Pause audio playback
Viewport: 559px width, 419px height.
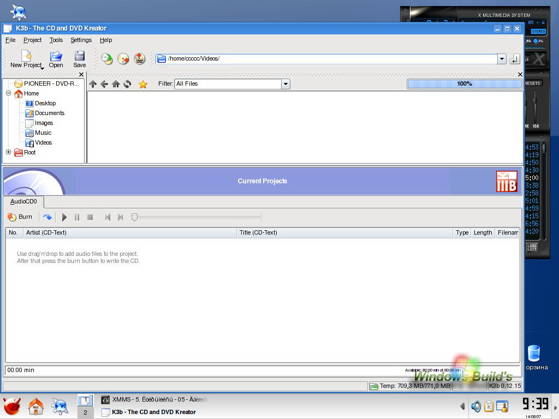click(77, 217)
